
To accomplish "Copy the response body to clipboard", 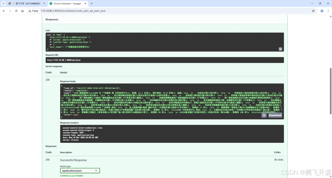I will (x=264, y=115).
